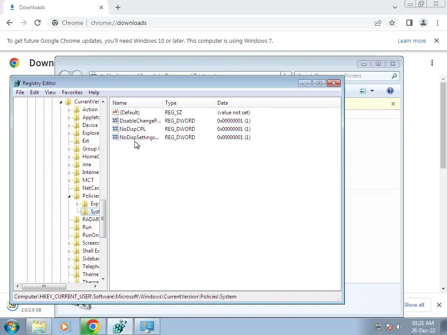Image resolution: width=447 pixels, height=335 pixels.
Task: Select the (Default) registry value
Action: 129,113
